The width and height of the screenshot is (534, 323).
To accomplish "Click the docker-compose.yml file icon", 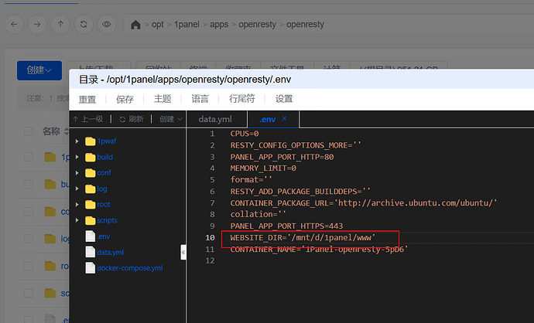I will pos(91,268).
